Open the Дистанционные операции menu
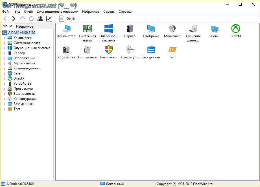The width and height of the screenshot is (260, 187). tap(58, 12)
